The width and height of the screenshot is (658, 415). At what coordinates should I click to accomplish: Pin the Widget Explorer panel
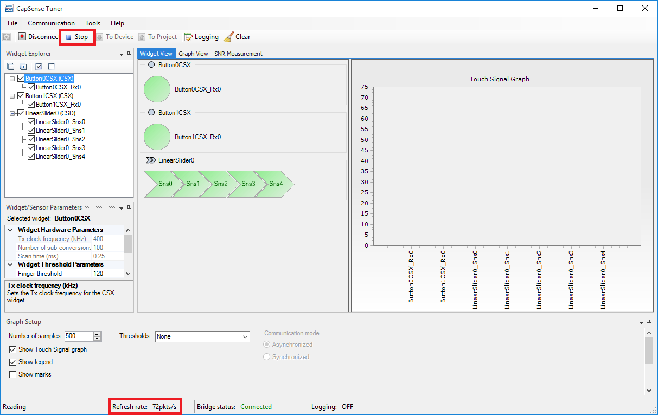click(129, 54)
